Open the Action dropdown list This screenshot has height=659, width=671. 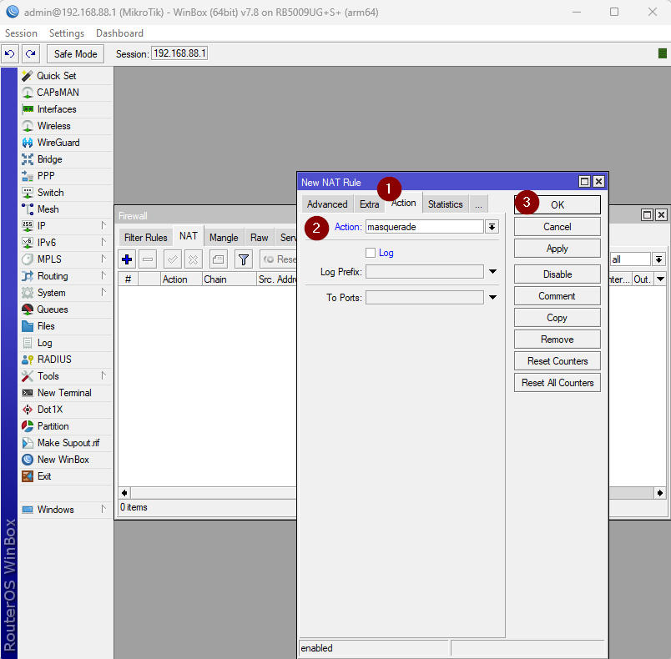point(492,227)
